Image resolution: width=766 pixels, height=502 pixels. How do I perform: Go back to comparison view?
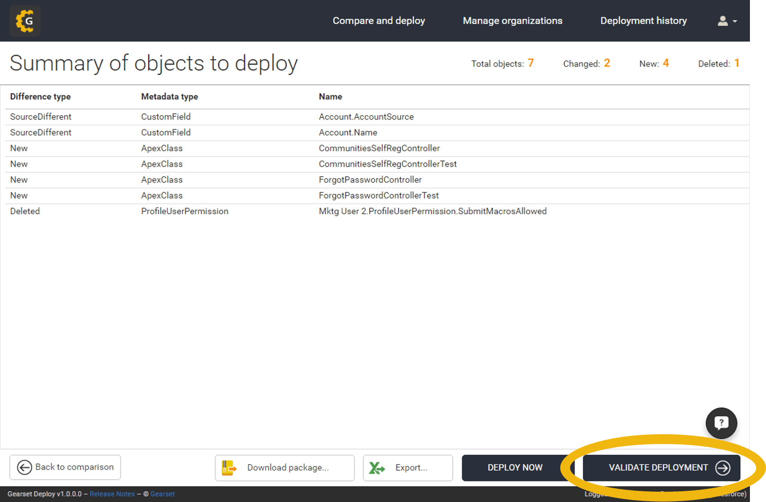pyautogui.click(x=65, y=467)
